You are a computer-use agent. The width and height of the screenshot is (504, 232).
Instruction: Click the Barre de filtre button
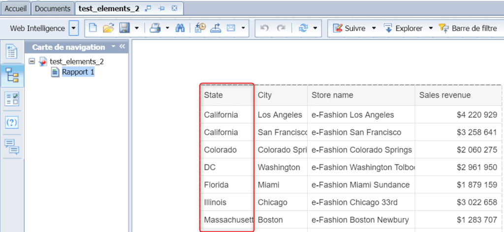469,29
